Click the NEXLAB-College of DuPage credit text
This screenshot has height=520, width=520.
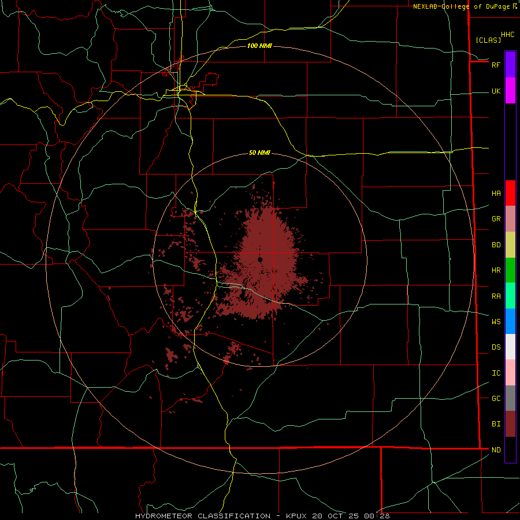click(x=461, y=6)
